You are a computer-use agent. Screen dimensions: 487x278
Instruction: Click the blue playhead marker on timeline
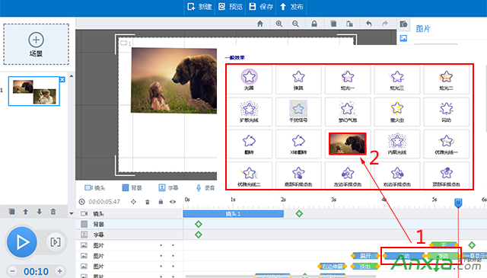[x=458, y=203]
